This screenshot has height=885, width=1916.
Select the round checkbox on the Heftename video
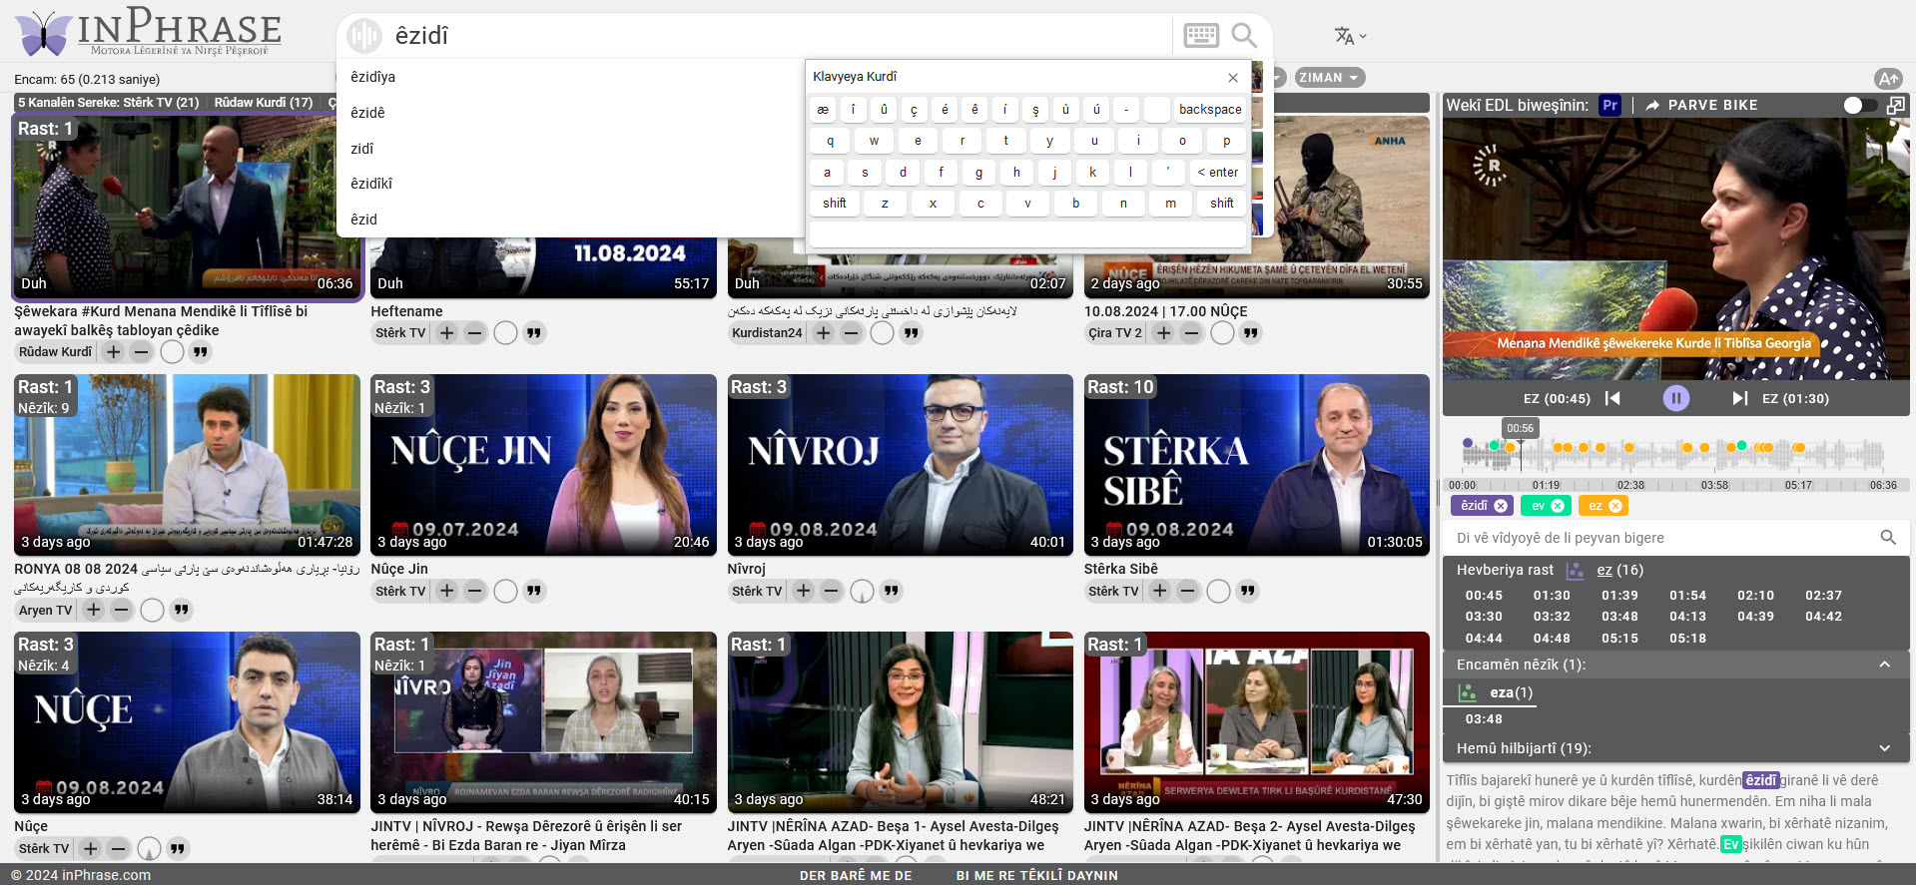pos(505,333)
